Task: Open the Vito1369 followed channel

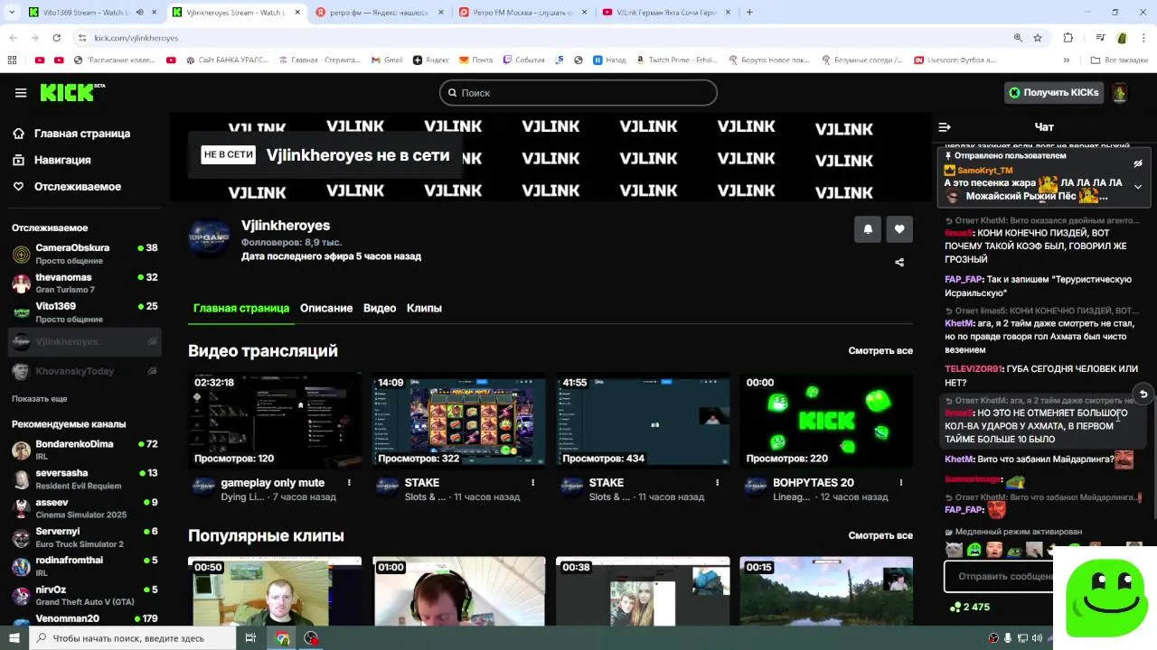Action: pyautogui.click(x=85, y=312)
